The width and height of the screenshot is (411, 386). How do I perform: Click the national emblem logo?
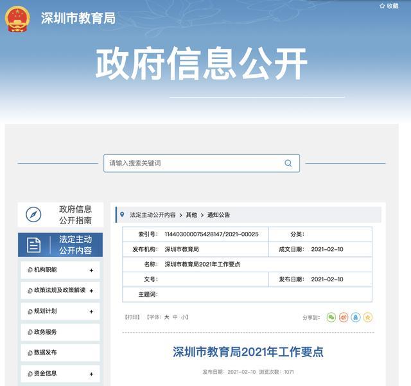pyautogui.click(x=17, y=19)
